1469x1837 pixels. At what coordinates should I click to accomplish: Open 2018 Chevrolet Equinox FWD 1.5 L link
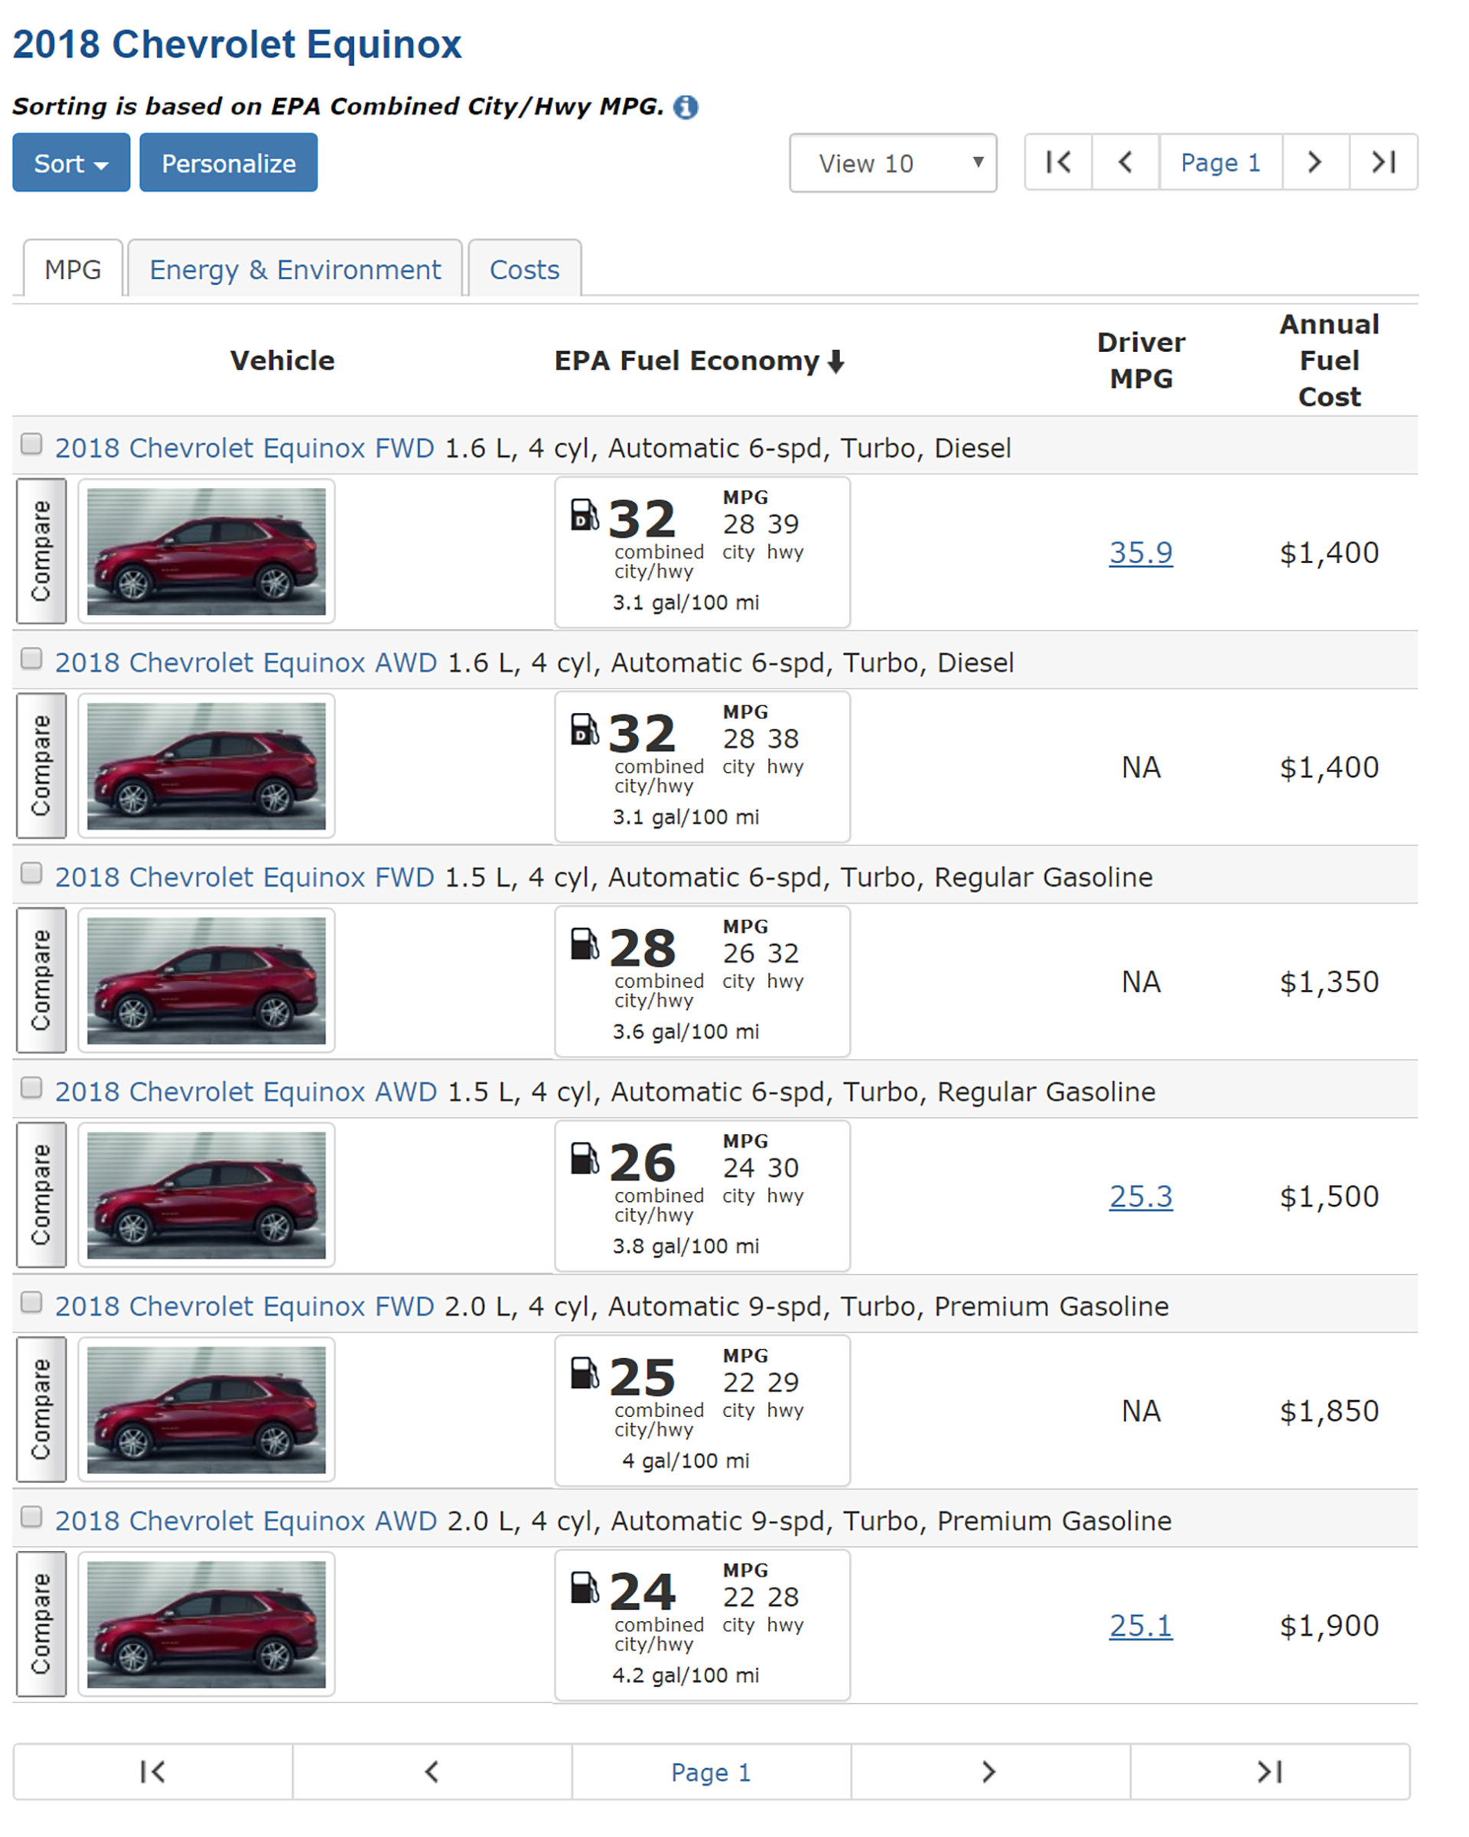[x=245, y=878]
